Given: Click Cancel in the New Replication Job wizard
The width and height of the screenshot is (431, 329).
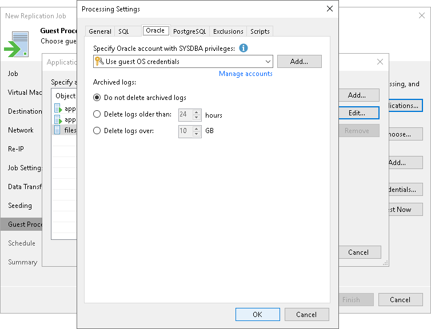Looking at the screenshot, I should tap(401, 300).
